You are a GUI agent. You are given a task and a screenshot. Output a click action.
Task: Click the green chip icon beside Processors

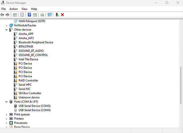[x=11, y=123]
